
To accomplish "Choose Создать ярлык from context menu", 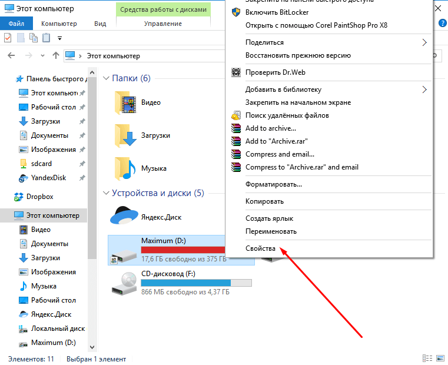I will point(328,218).
